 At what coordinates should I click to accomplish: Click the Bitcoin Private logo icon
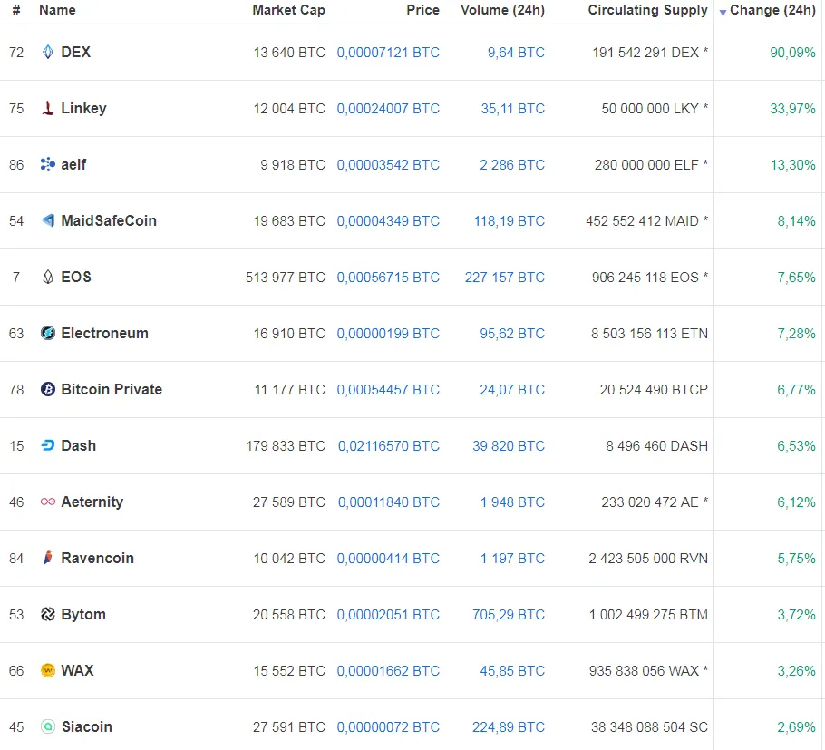(x=48, y=389)
